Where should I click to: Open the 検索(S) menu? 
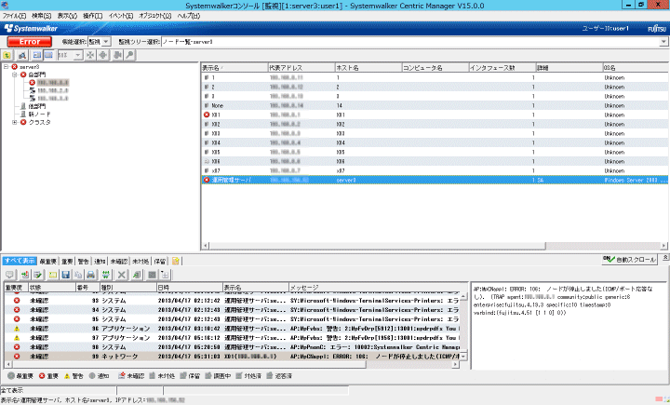[42, 16]
